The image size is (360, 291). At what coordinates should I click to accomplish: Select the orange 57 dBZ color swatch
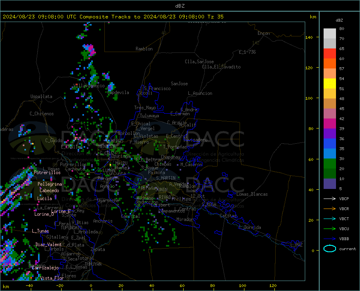tap(330, 64)
